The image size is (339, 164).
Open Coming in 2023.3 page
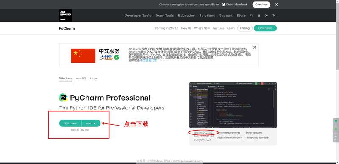tap(167, 28)
